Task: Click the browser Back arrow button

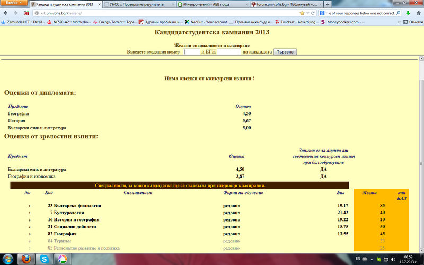Action: click(6, 13)
